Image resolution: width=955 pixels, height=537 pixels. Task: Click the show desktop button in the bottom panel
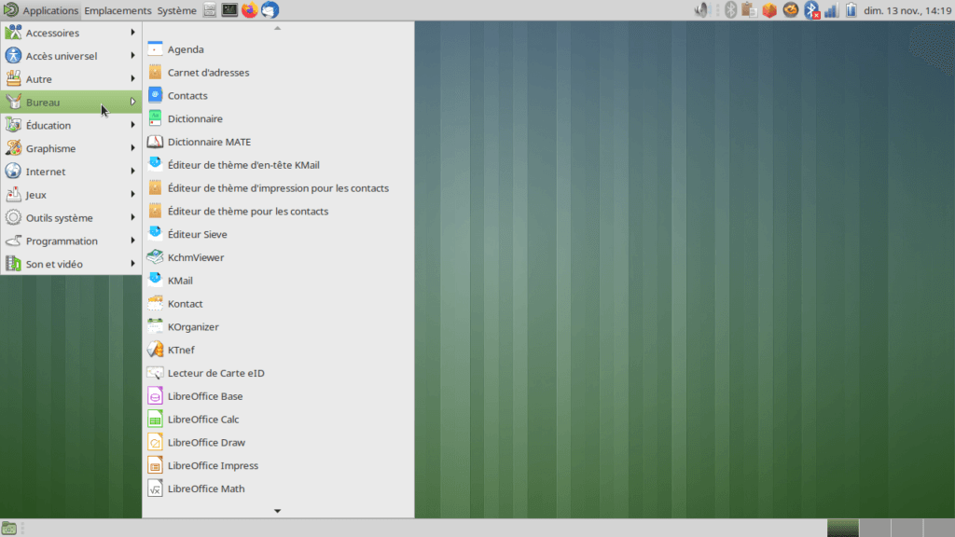[x=9, y=529]
